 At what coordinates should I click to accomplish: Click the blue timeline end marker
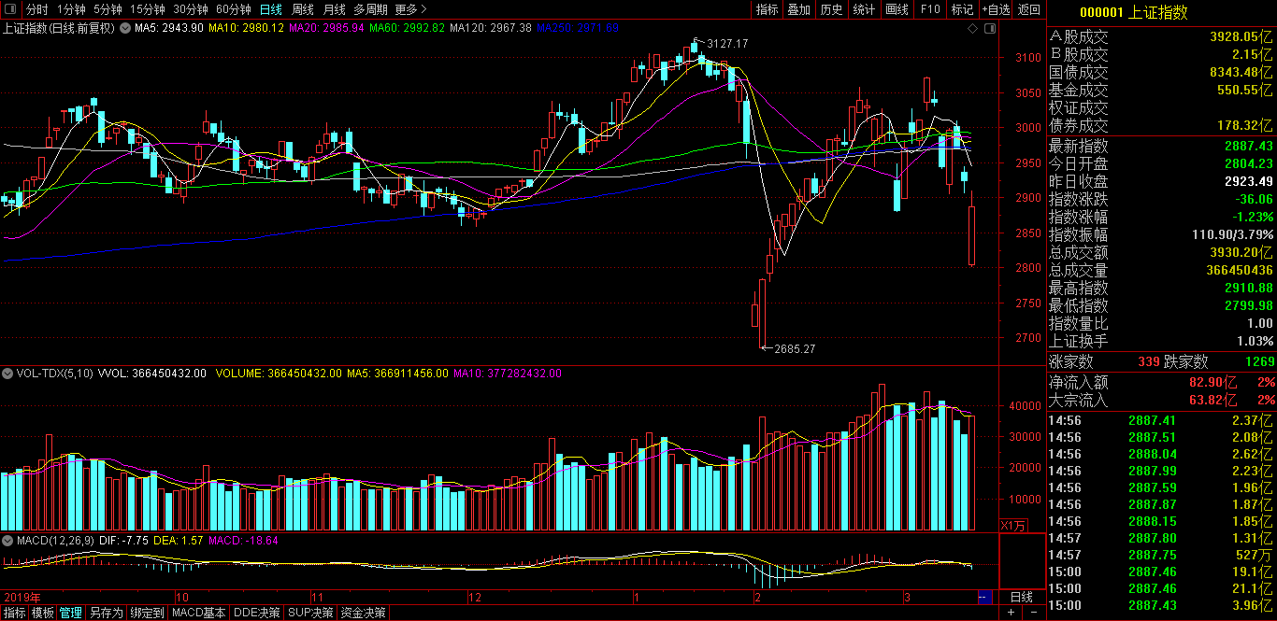point(984,597)
